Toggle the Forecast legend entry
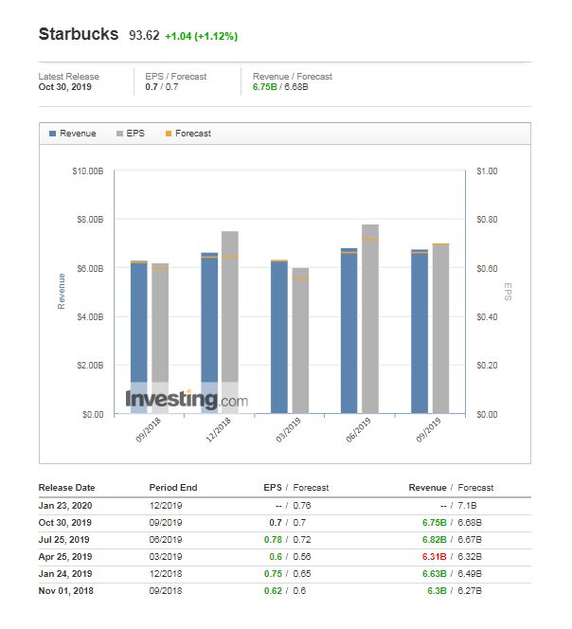The height and width of the screenshot is (629, 572). [x=188, y=134]
